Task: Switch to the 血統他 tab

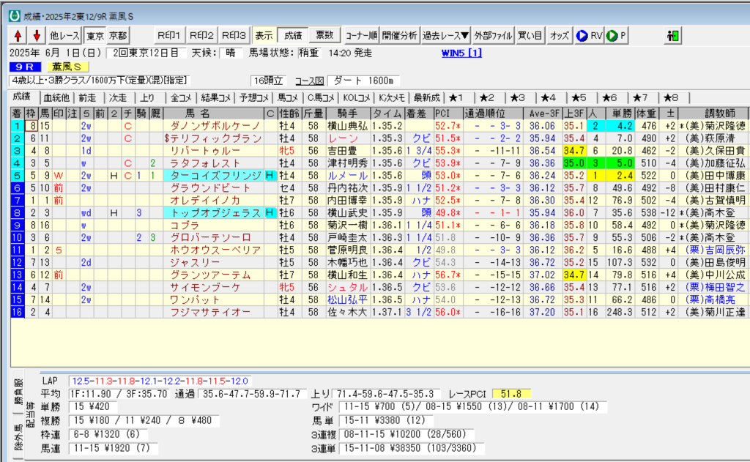Action: pyautogui.click(x=56, y=97)
